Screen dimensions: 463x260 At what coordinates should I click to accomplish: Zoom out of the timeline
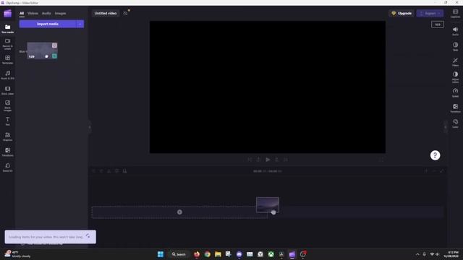pos(434,171)
